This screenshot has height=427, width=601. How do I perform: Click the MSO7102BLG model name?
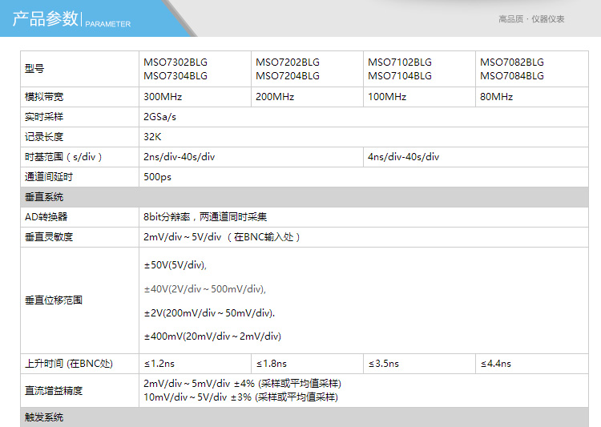click(399, 62)
